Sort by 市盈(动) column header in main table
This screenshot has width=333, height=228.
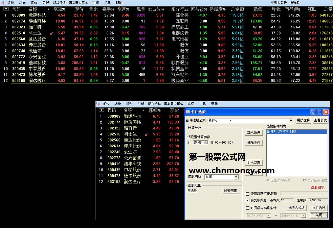(x=293, y=9)
